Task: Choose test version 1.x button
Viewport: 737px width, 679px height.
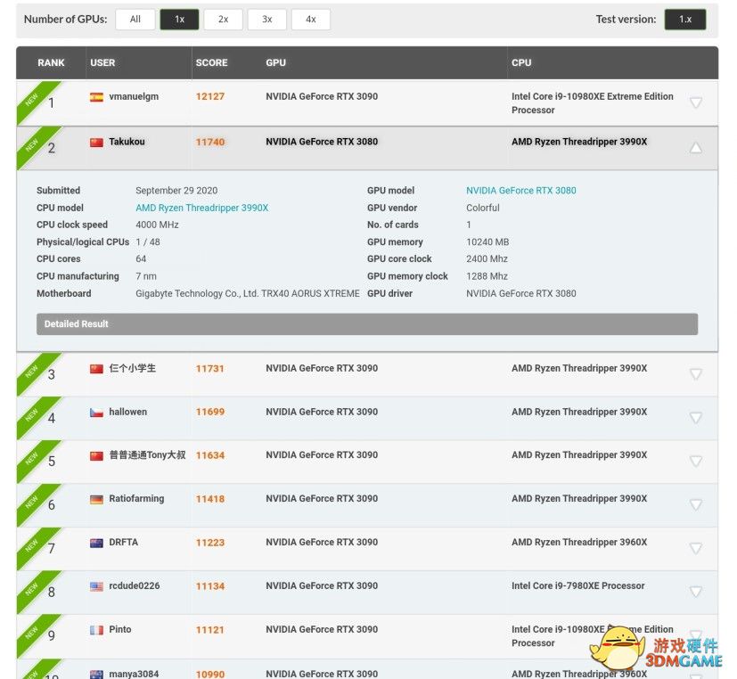Action: [x=684, y=20]
